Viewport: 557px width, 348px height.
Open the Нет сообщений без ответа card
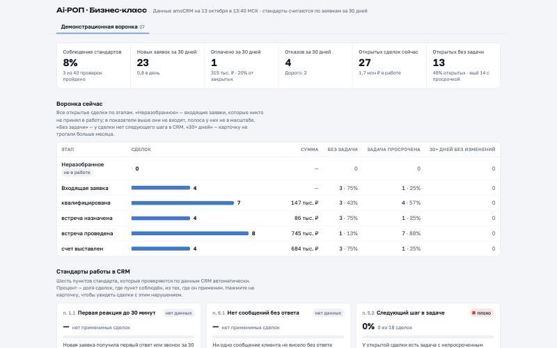click(x=278, y=326)
